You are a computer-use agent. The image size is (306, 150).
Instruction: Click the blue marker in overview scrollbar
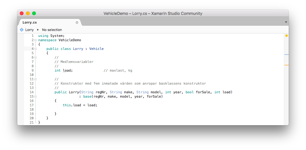pos(286,55)
